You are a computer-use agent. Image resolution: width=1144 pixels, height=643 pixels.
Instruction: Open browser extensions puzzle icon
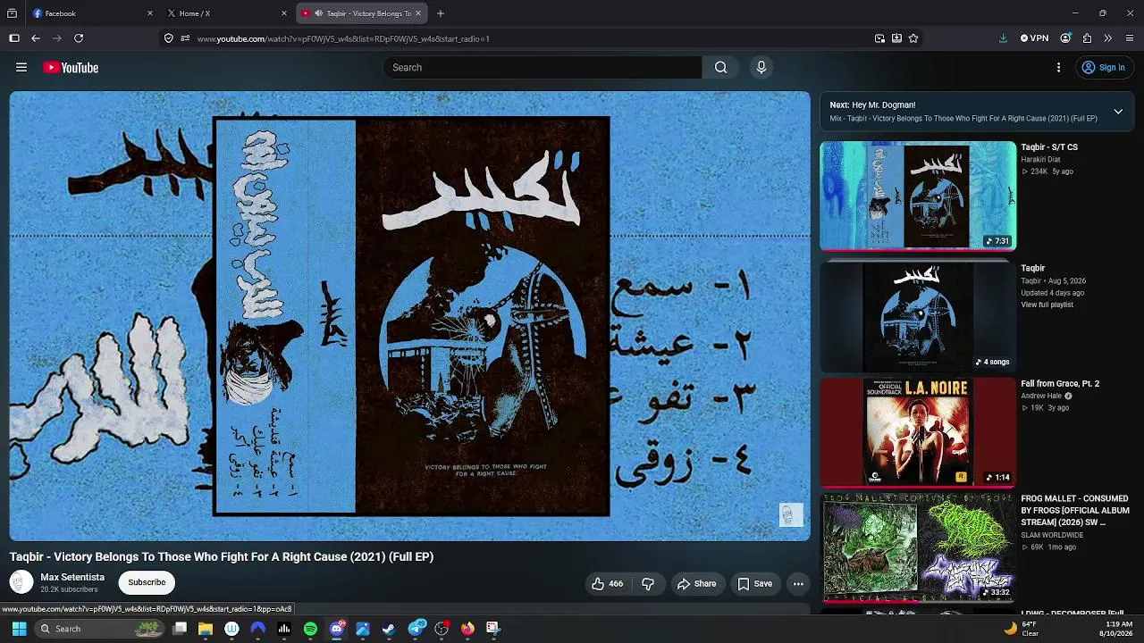click(x=1087, y=38)
